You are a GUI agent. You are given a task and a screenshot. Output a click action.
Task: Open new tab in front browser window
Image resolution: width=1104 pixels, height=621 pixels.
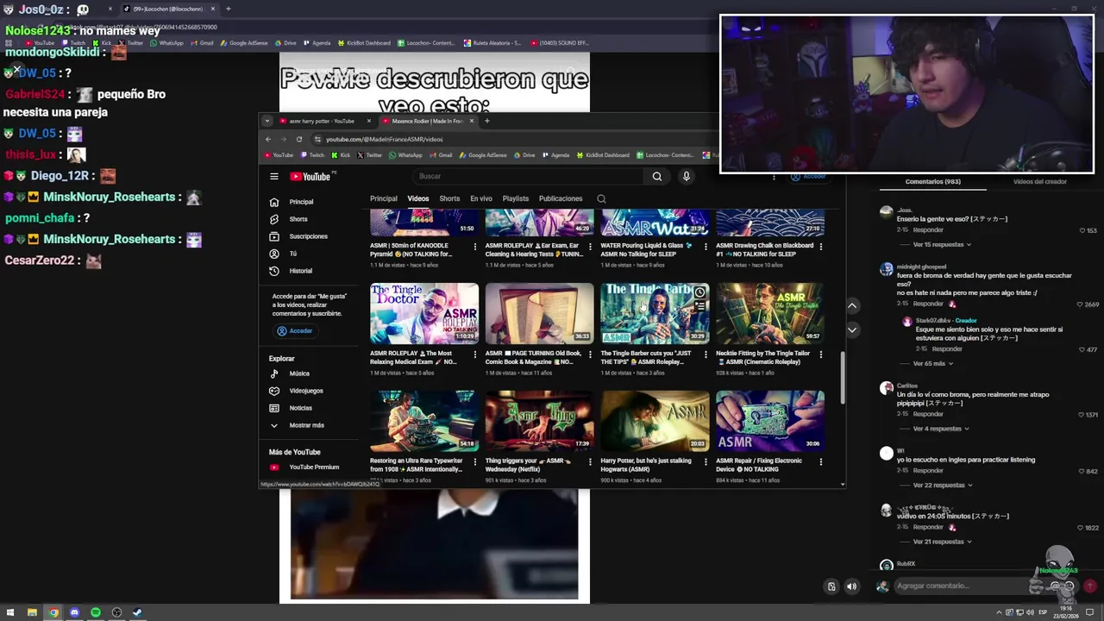point(486,122)
